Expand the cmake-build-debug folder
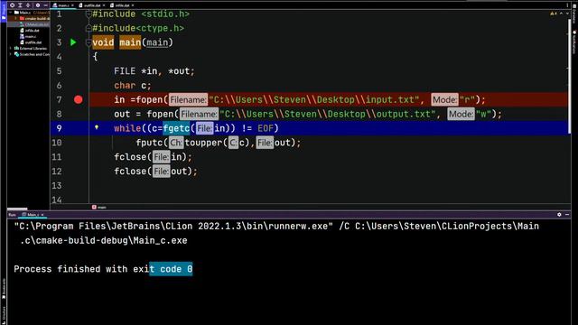This screenshot has width=578, height=325. (16, 18)
